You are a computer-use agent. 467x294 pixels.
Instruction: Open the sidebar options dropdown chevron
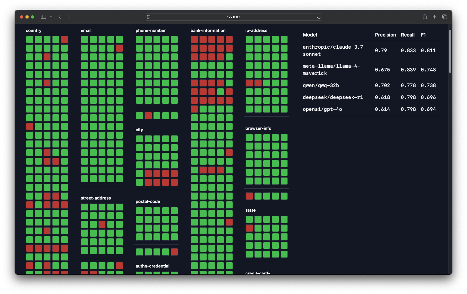click(51, 17)
